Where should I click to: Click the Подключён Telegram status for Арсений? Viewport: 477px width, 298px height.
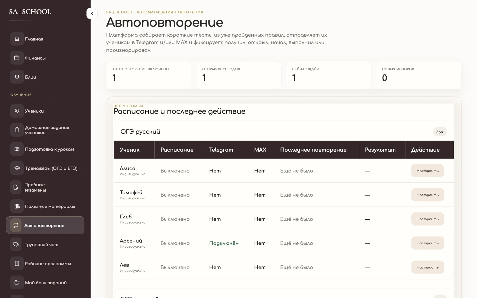tap(224, 243)
